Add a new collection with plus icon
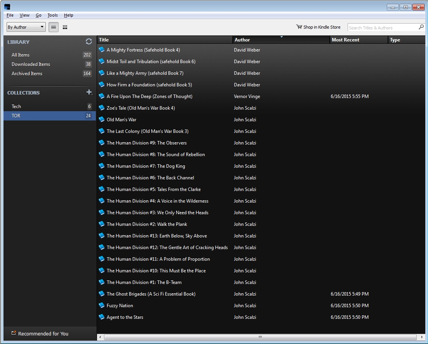The image size is (428, 344). click(x=89, y=92)
